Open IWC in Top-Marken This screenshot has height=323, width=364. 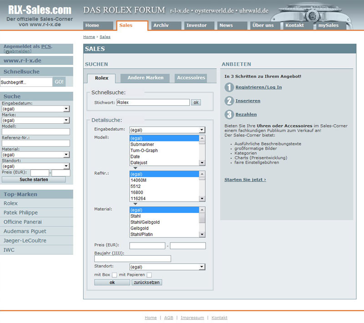(x=36, y=250)
